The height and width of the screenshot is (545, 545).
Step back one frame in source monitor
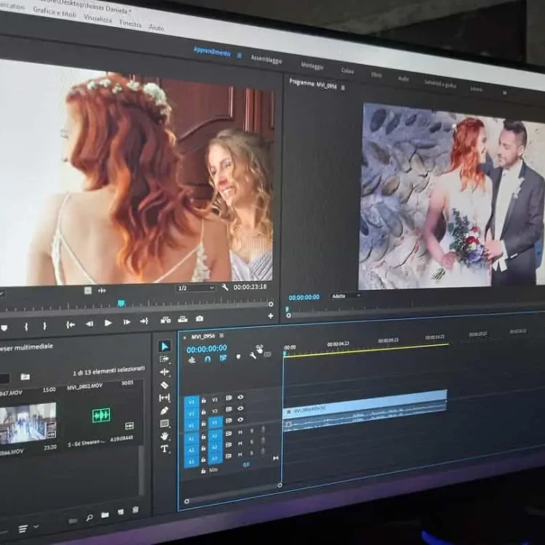[89, 324]
